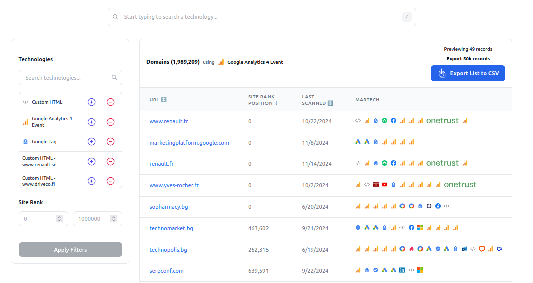
Task: Open the technopolis.bg link
Action: point(168,250)
